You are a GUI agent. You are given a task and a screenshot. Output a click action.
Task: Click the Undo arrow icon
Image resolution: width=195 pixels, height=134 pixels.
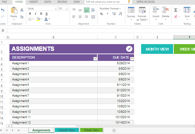point(3,10)
